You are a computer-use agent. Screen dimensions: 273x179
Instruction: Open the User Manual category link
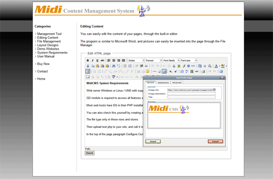pyautogui.click(x=46, y=56)
